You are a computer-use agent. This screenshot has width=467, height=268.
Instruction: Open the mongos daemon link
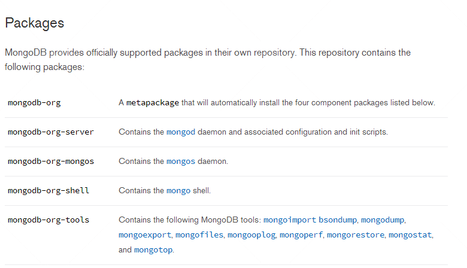coord(181,162)
